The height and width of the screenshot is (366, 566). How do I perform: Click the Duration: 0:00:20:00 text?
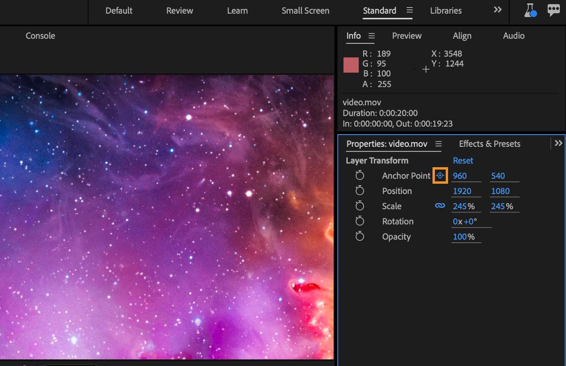click(x=380, y=113)
